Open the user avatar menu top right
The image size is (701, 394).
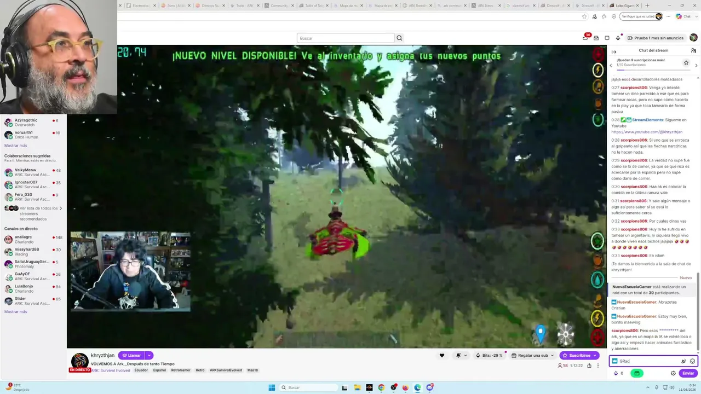coord(693,38)
